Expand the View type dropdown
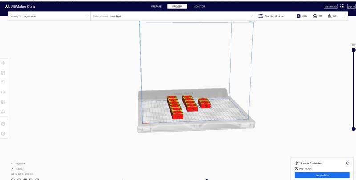The height and width of the screenshot is (180, 356). point(49,16)
